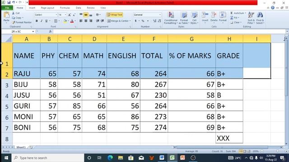The image size is (289, 162).
Task: Apply accounting dollar number format
Action: 135,21
